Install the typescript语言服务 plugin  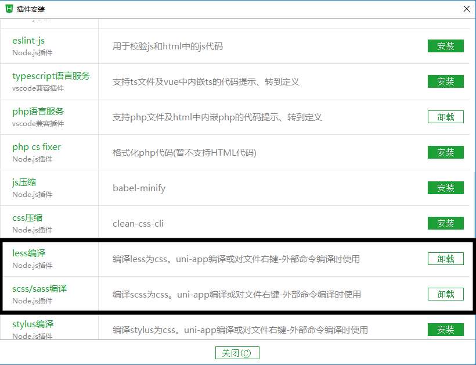point(446,81)
